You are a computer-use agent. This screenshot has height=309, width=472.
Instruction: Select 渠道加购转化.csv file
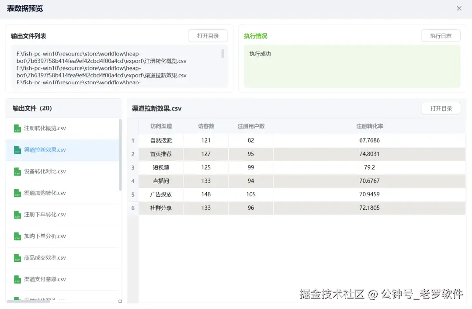(62, 193)
